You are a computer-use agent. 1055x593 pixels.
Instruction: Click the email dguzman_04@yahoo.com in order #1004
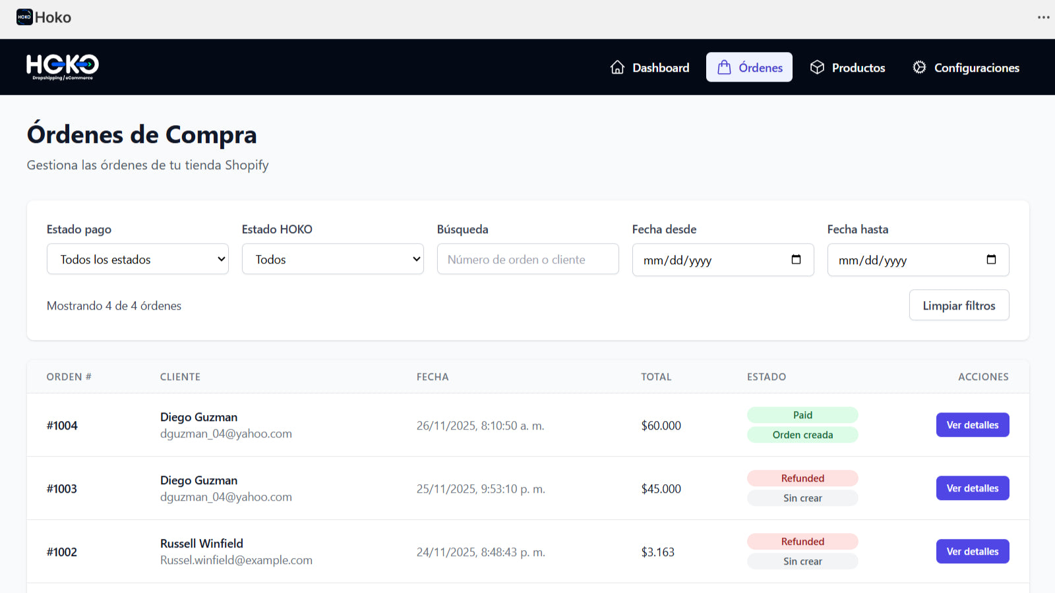pyautogui.click(x=226, y=434)
